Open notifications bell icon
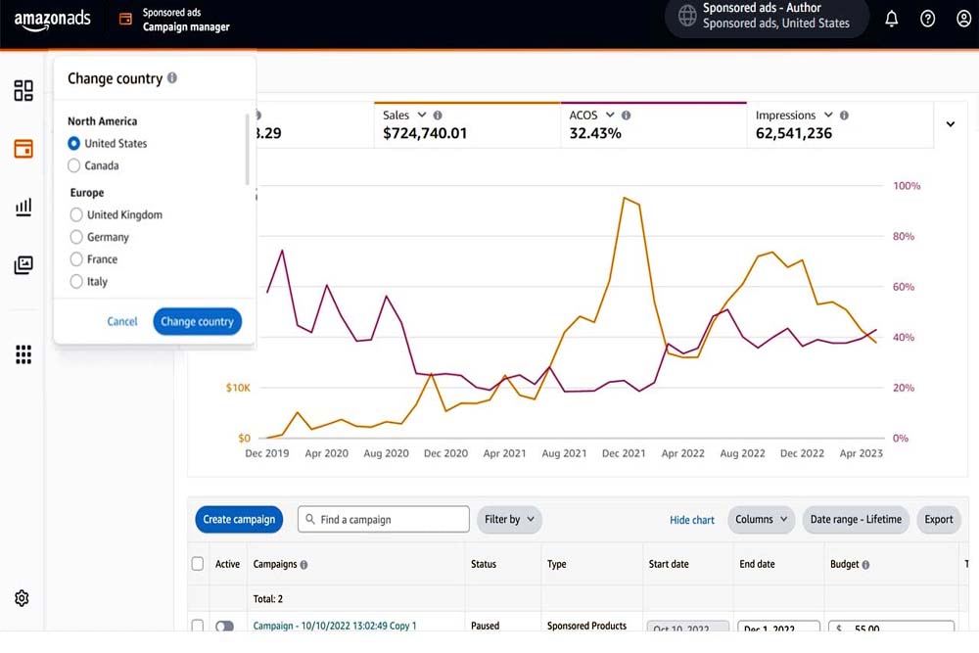979x653 pixels. [x=891, y=18]
